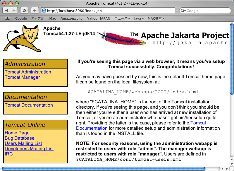The width and height of the screenshot is (234, 171).
Task: Go back with the Safari back arrow
Action: tap(6, 11)
